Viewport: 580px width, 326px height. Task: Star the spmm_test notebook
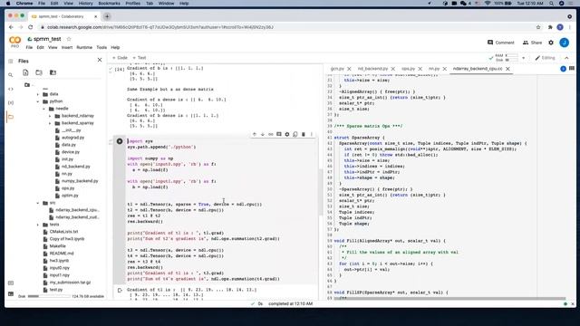click(x=69, y=39)
